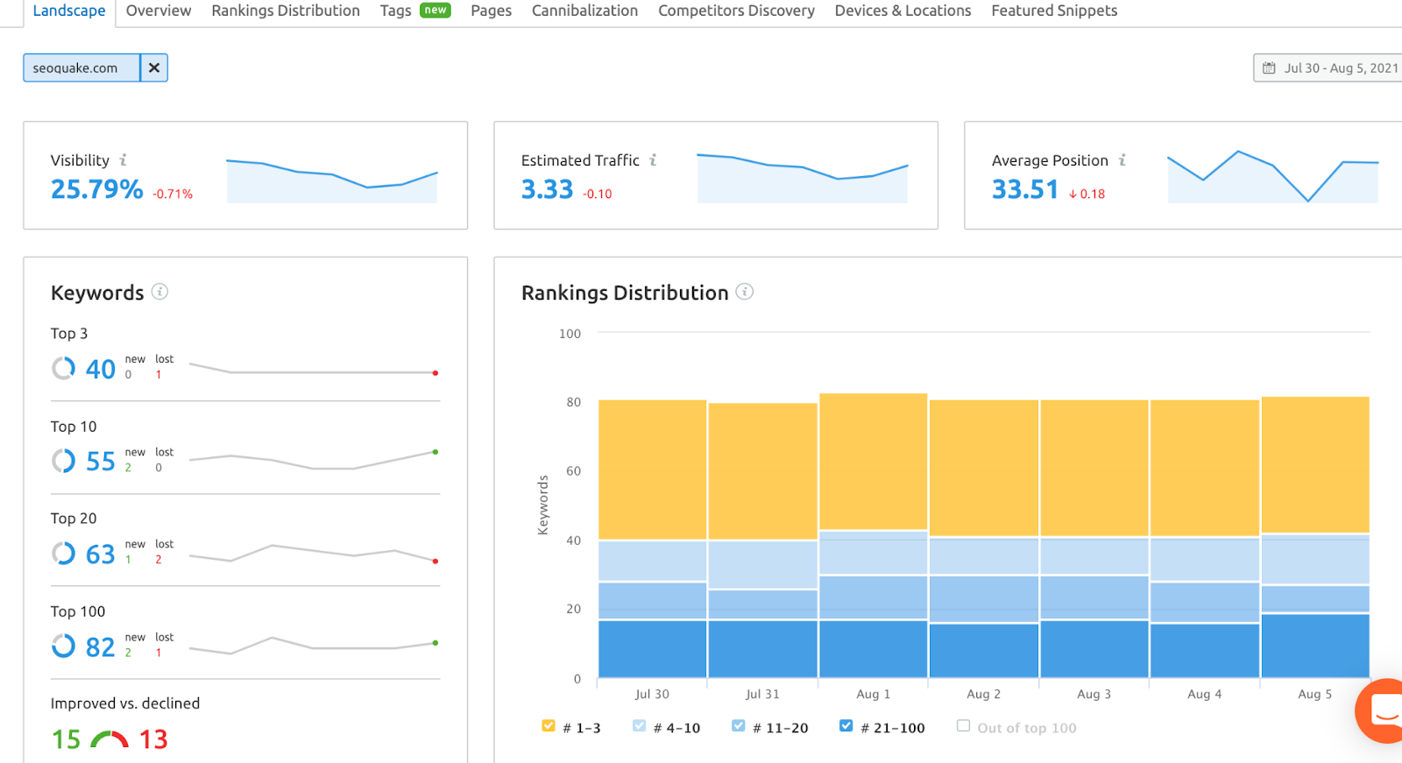Remove the seoquake.com domain filter
The image size is (1402, 763).
(x=154, y=67)
